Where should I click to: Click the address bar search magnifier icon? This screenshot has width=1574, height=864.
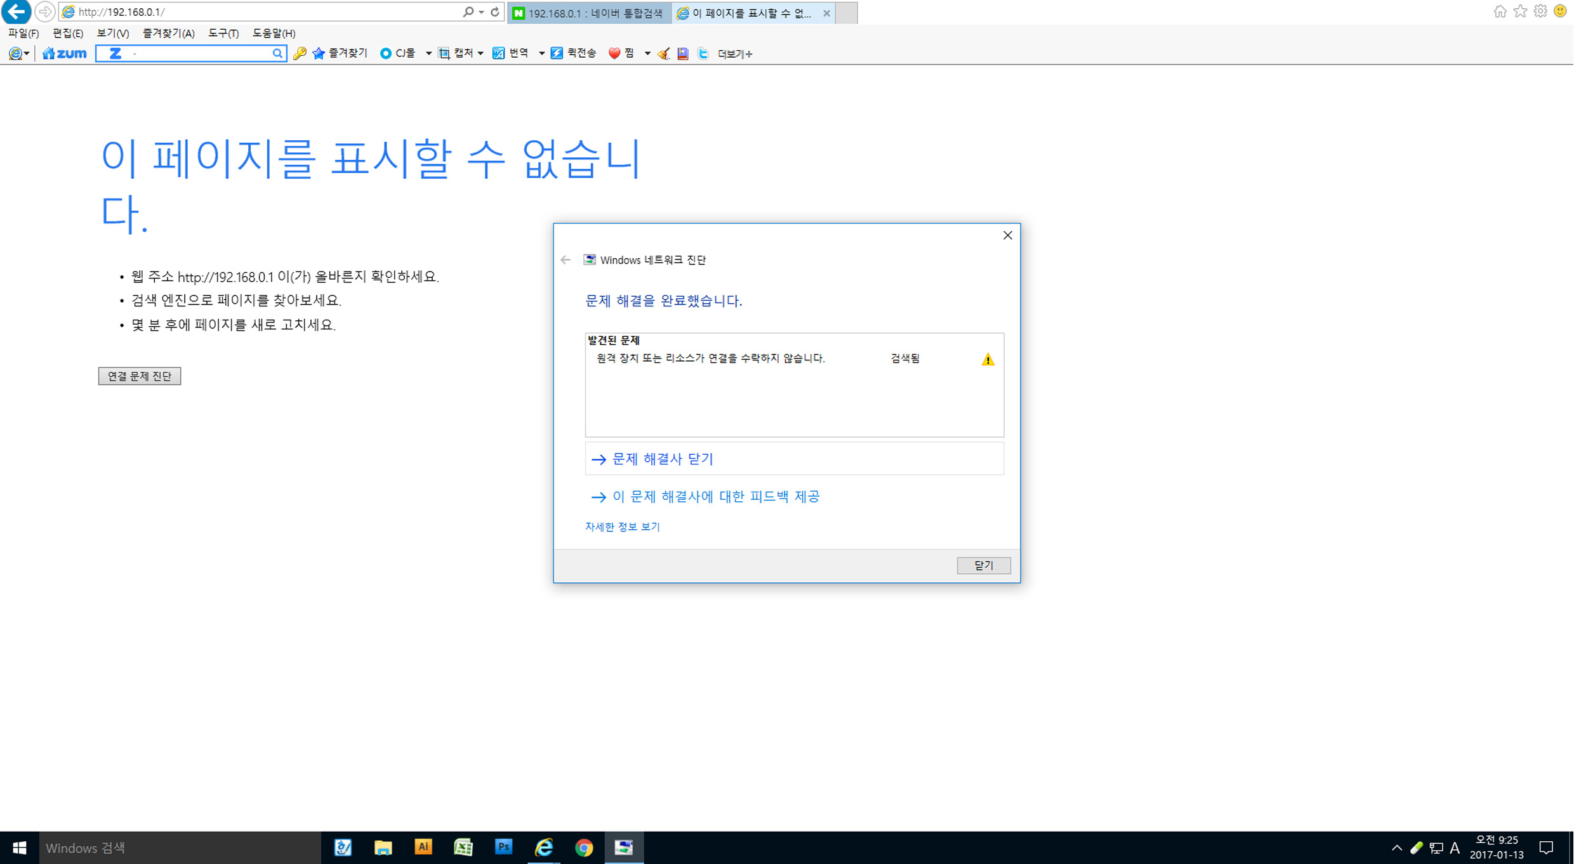pos(468,11)
